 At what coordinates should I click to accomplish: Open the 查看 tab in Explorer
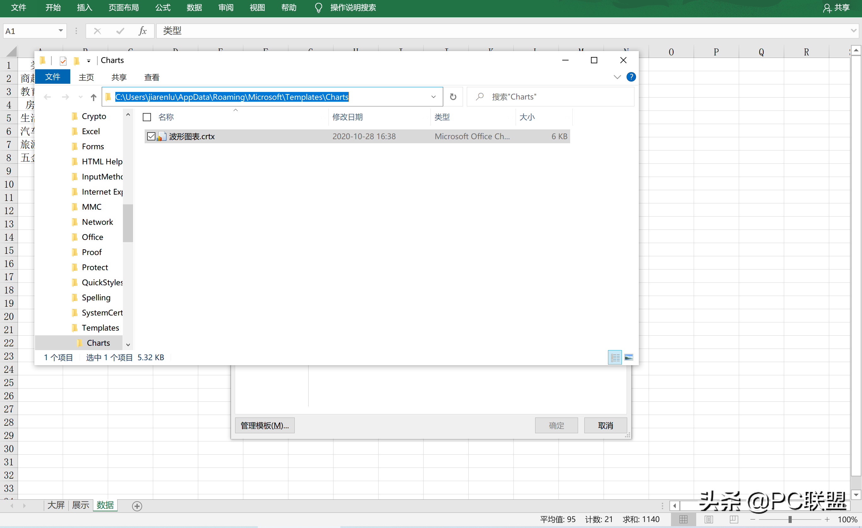click(152, 77)
